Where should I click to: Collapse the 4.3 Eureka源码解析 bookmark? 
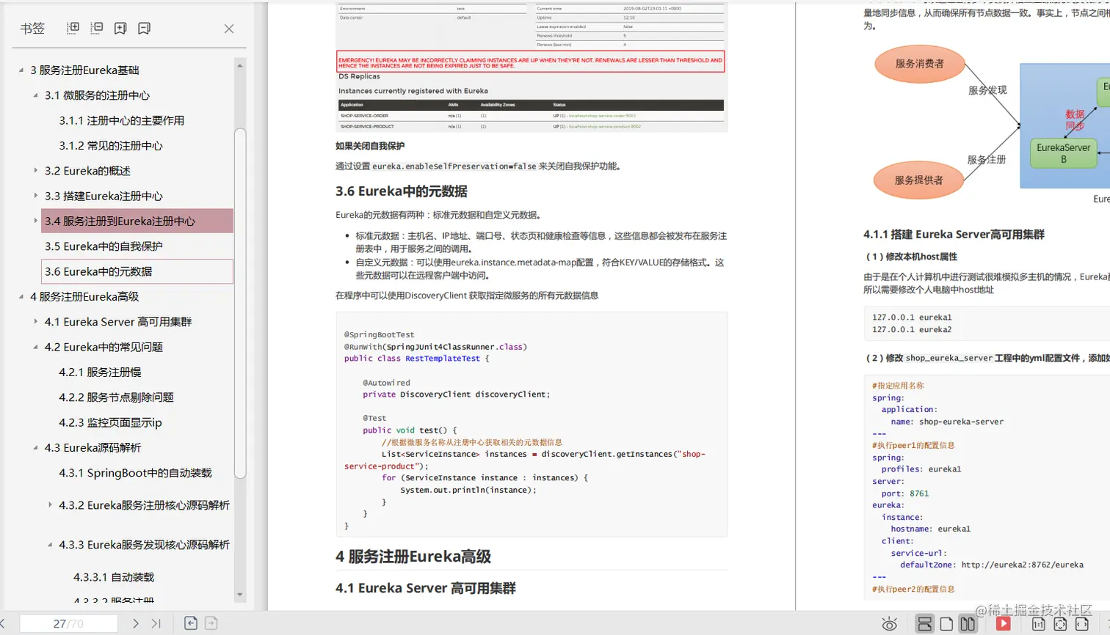tap(35, 447)
